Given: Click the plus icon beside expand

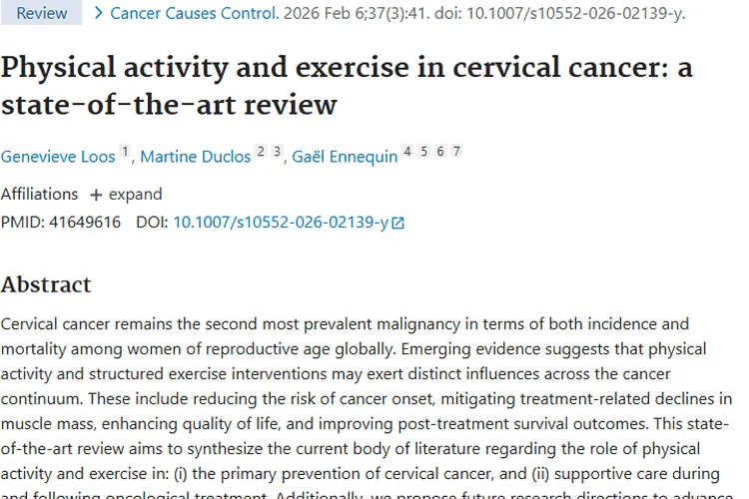Looking at the screenshot, I should pyautogui.click(x=96, y=195).
